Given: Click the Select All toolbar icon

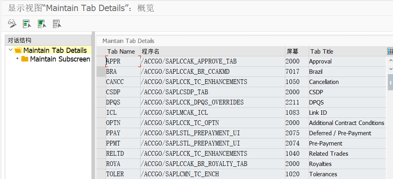Looking at the screenshot, I should [27, 24].
